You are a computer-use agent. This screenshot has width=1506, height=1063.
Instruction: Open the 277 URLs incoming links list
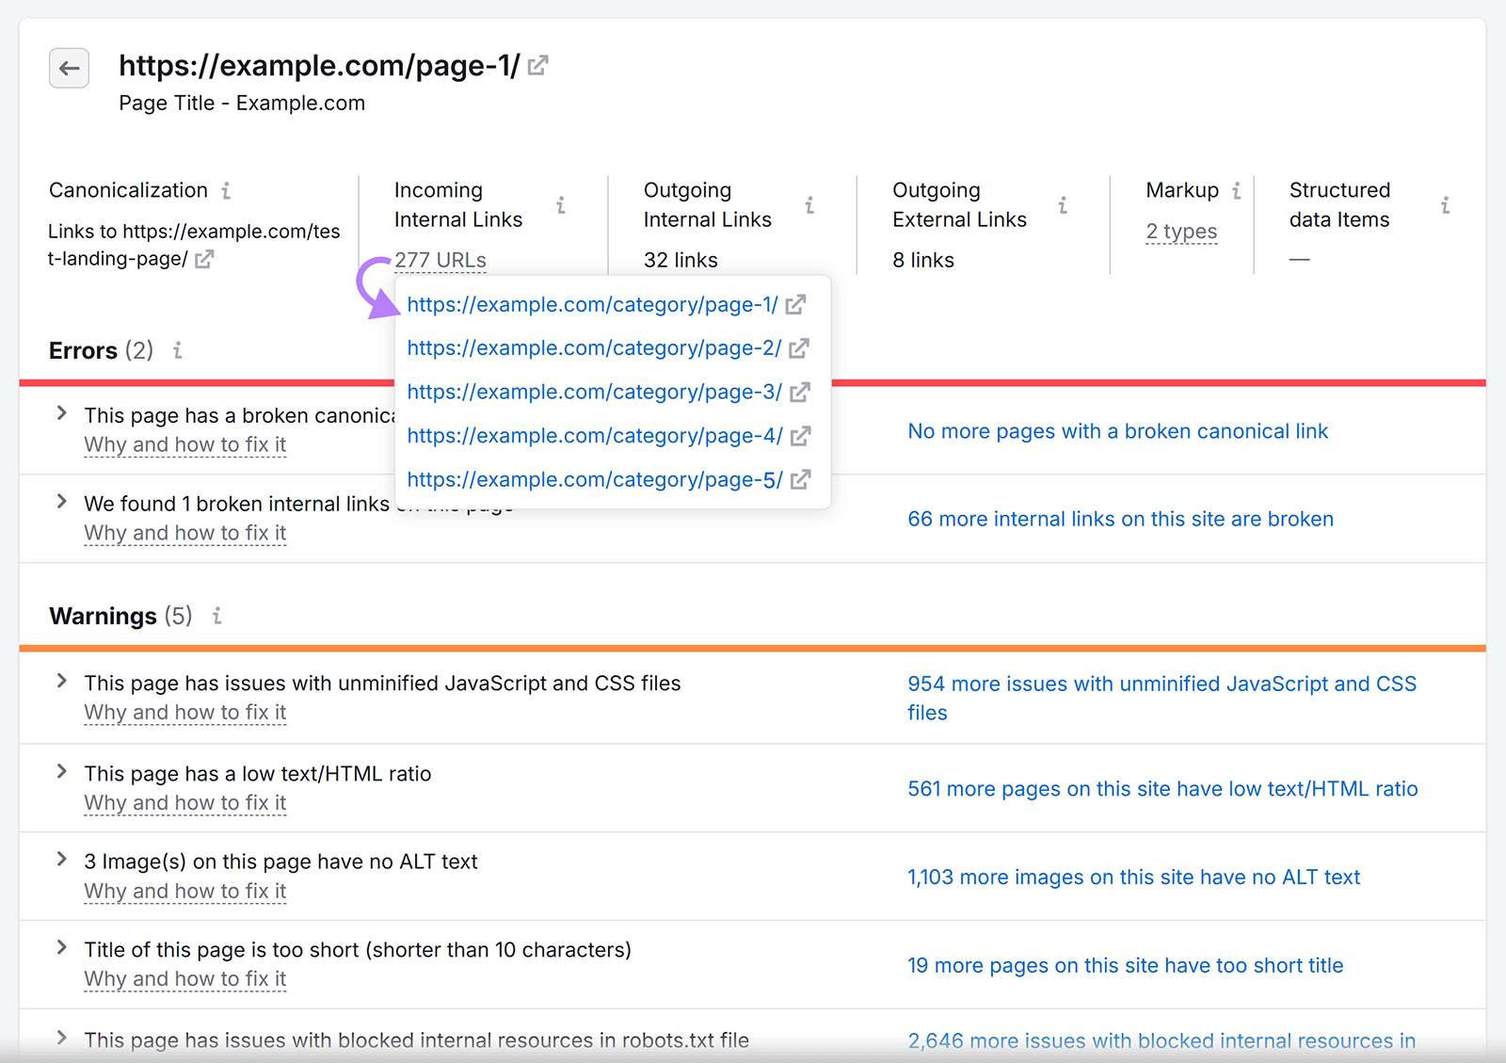pyautogui.click(x=441, y=260)
